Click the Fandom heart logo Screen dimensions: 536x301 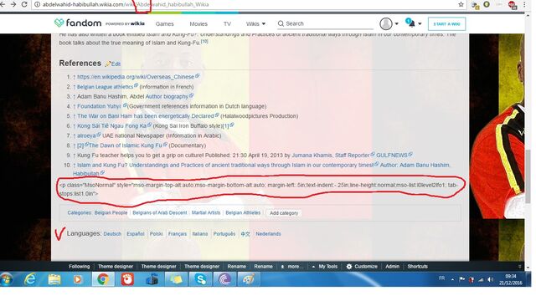59,23
